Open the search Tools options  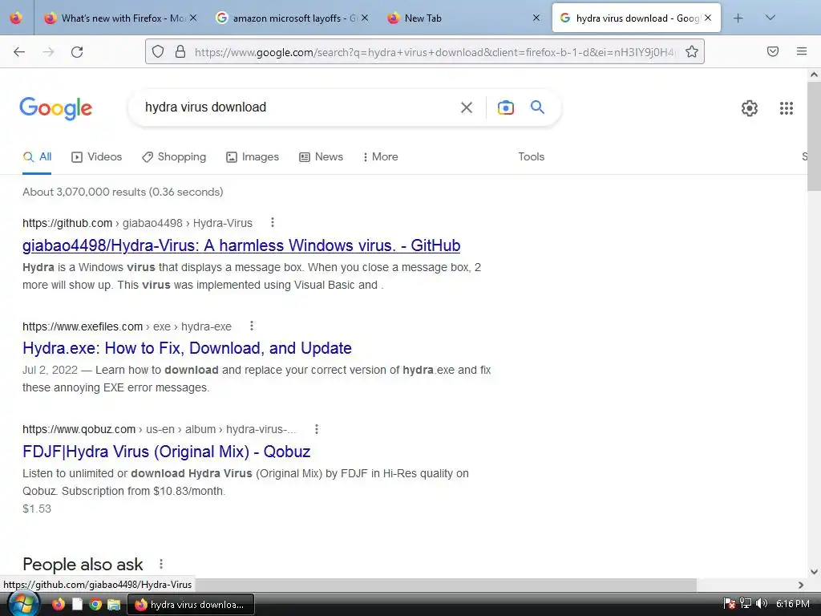(x=532, y=156)
